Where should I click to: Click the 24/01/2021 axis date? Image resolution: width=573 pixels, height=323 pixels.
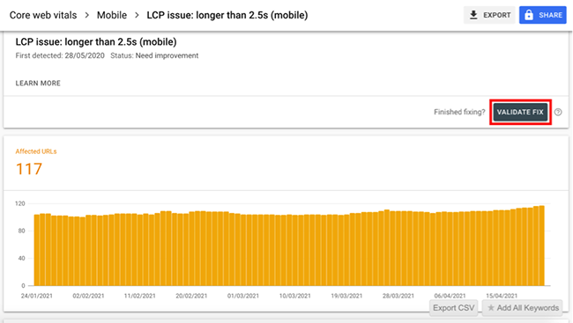[36, 296]
